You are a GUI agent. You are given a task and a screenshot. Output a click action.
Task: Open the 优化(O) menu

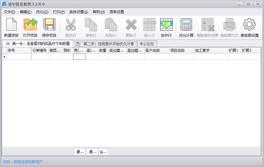tap(42, 12)
